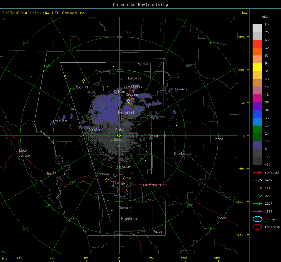Image resolution: width=281 pixels, height=262 pixels.
Task: Click yellow diamond marker above Calgary label
Action: pos(123,179)
